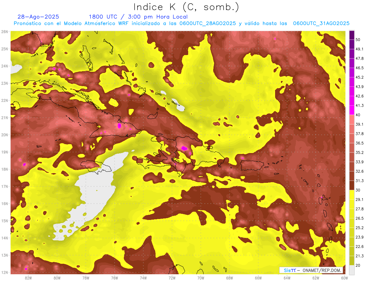Click the "39.1" colorbar value
The image size is (366, 282).
click(360, 124)
